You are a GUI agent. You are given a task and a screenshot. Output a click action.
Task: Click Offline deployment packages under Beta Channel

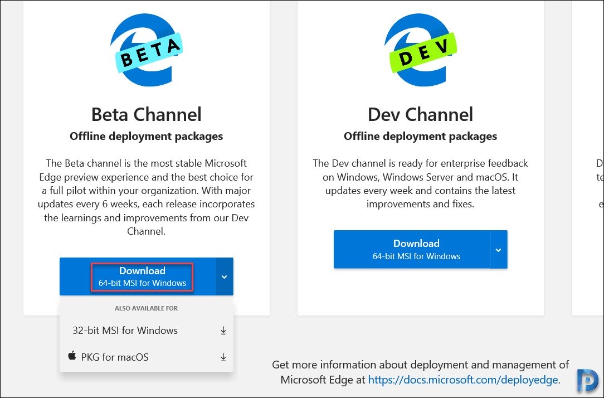tap(147, 137)
